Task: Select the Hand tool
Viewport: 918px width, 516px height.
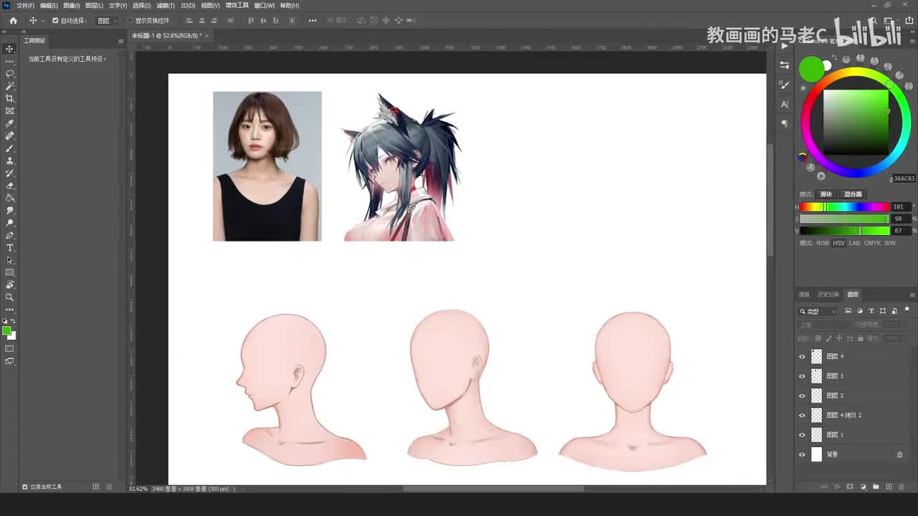Action: 9,285
